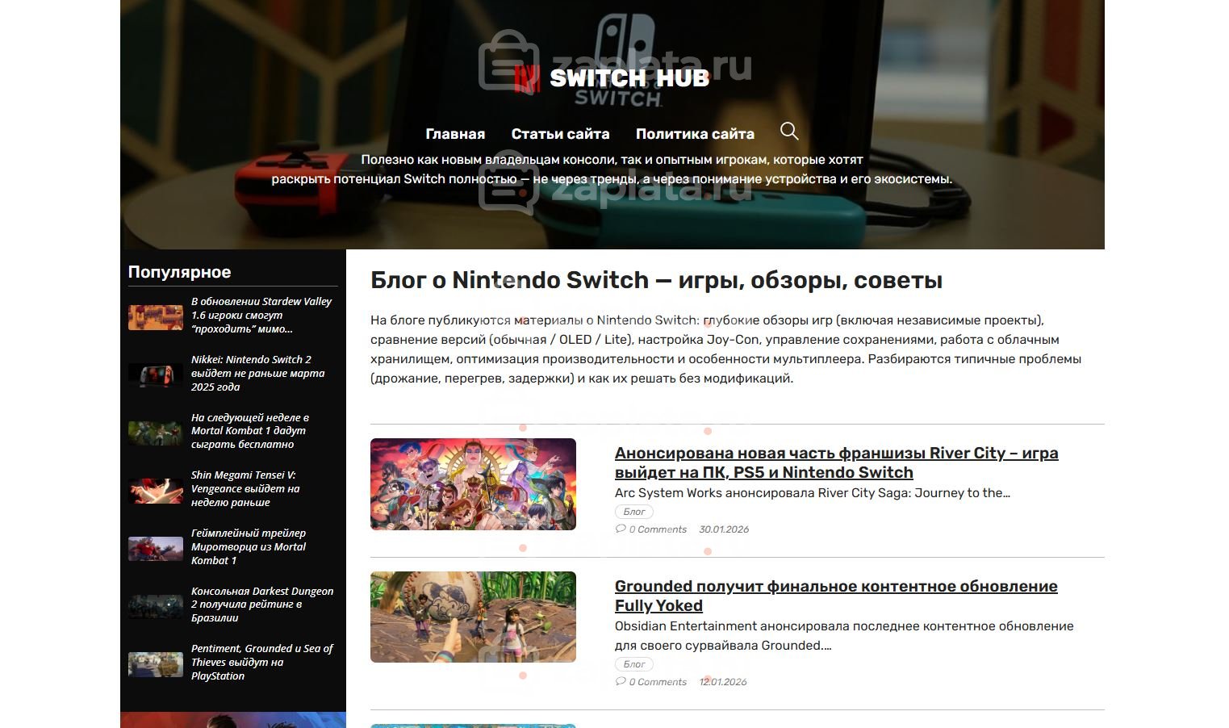Open the search magnifier icon in navigation
Viewport: 1229px width, 728px height.
789,131
